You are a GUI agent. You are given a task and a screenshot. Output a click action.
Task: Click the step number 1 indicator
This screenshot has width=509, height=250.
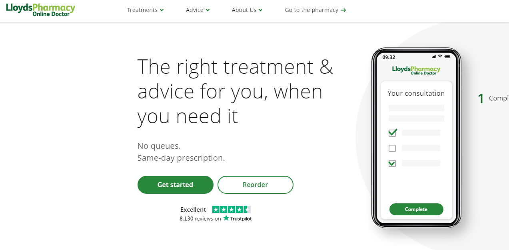tap(481, 98)
